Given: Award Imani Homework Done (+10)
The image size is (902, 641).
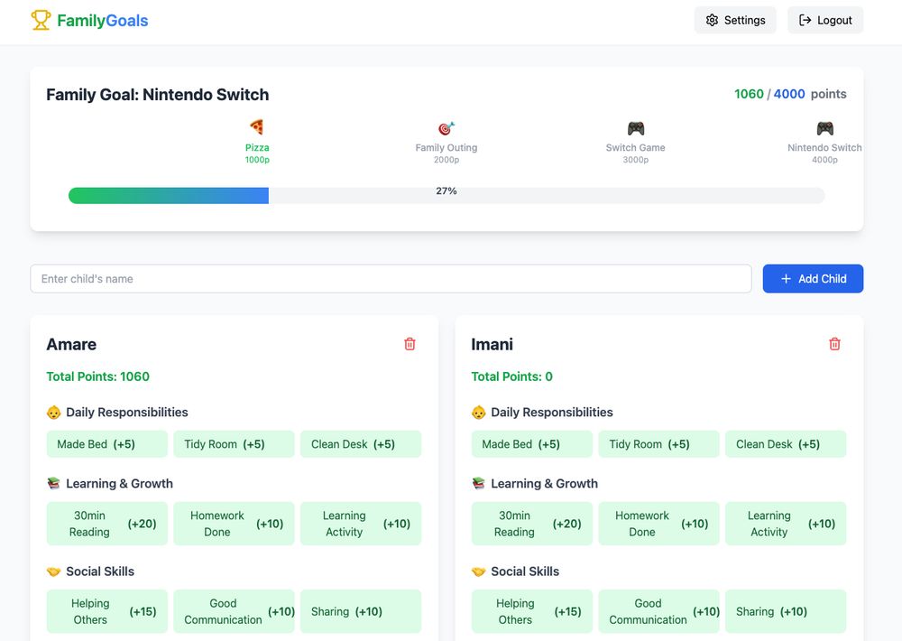Looking at the screenshot, I should tap(658, 524).
